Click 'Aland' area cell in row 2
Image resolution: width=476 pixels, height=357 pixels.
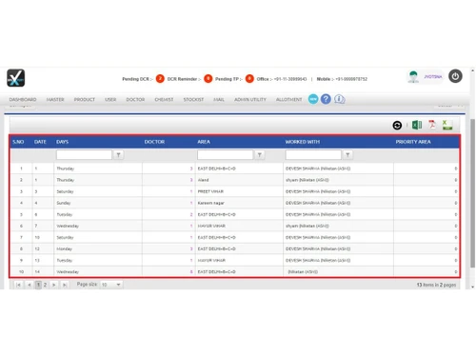204,180
